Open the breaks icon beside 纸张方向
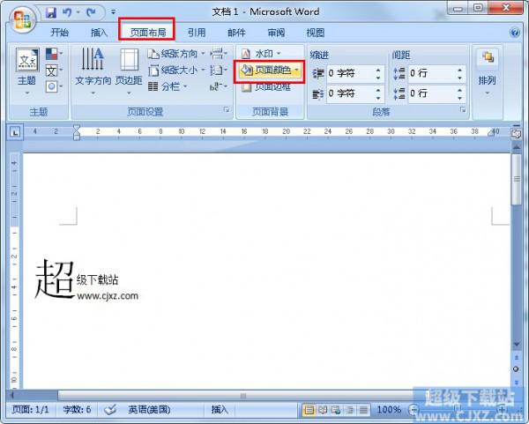 point(219,53)
